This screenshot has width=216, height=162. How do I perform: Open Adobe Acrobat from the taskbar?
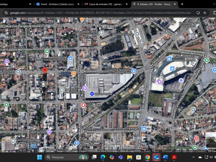pyautogui.click(x=174, y=157)
